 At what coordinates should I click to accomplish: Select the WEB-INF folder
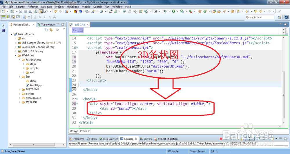point(31,102)
